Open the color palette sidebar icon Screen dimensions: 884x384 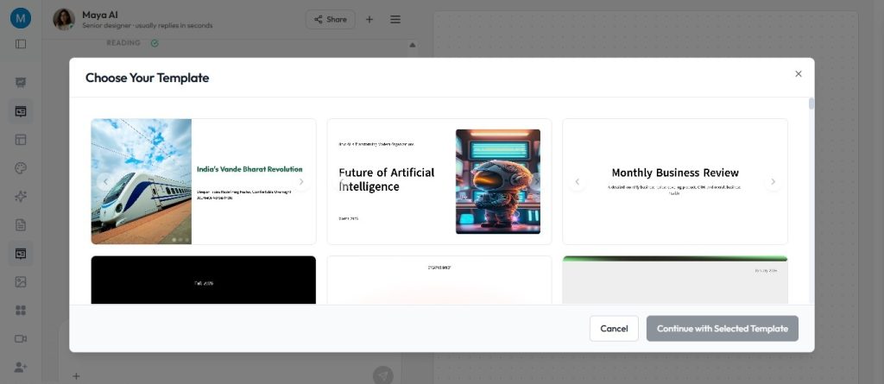[x=21, y=168]
